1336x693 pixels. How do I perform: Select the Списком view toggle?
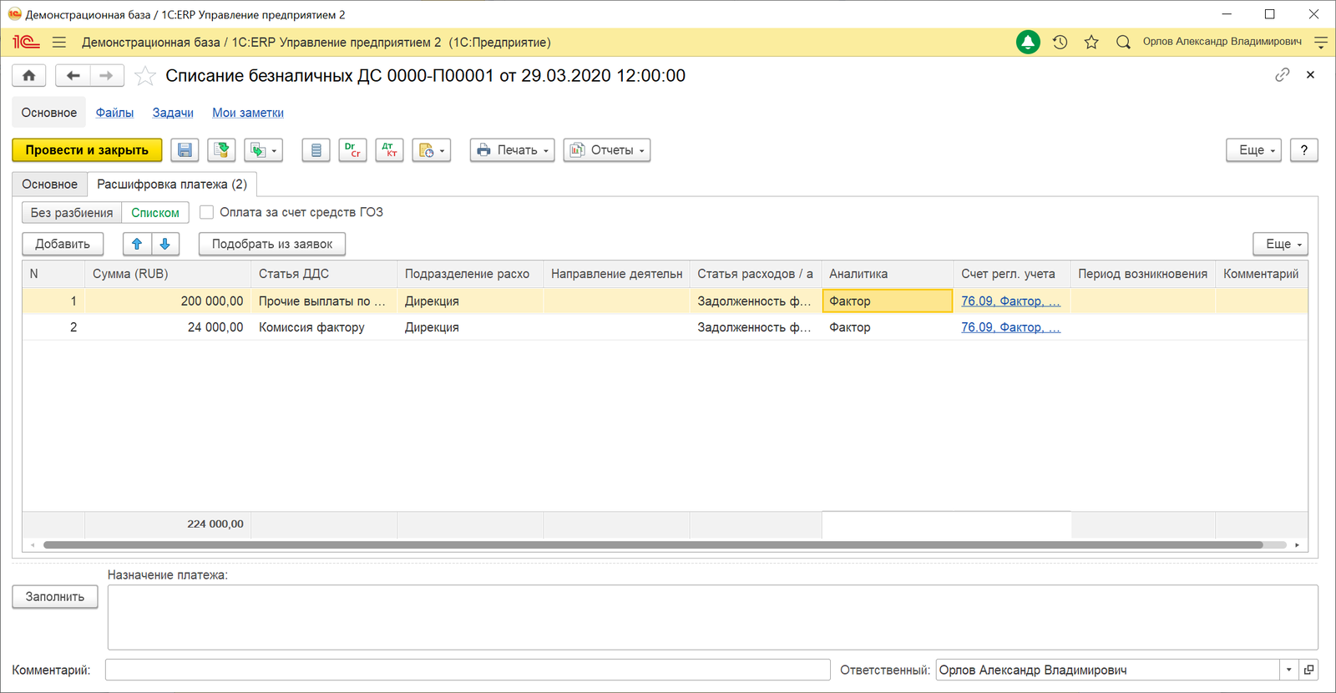click(x=155, y=213)
